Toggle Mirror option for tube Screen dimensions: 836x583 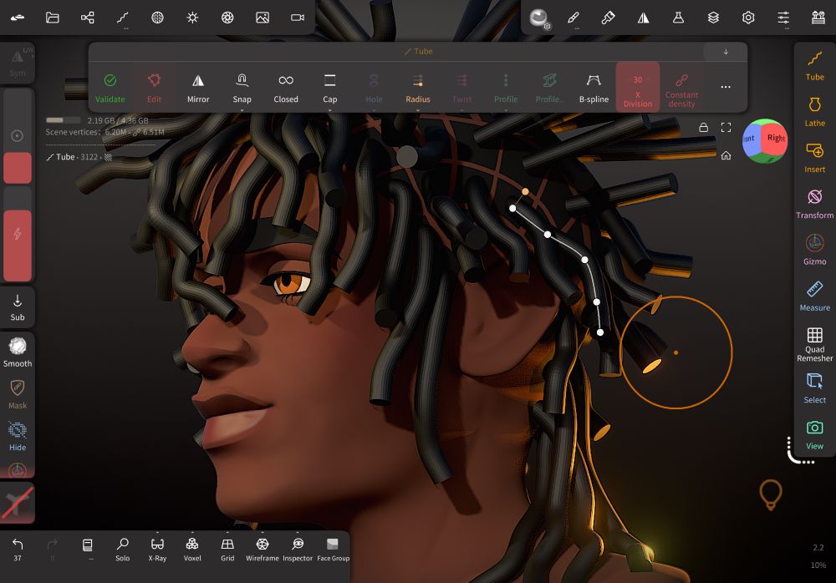click(198, 88)
